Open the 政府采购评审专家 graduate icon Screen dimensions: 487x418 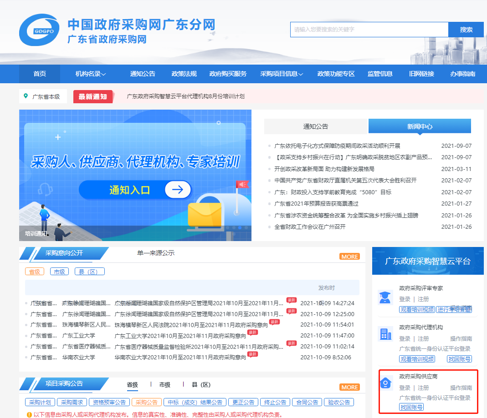[385, 297]
